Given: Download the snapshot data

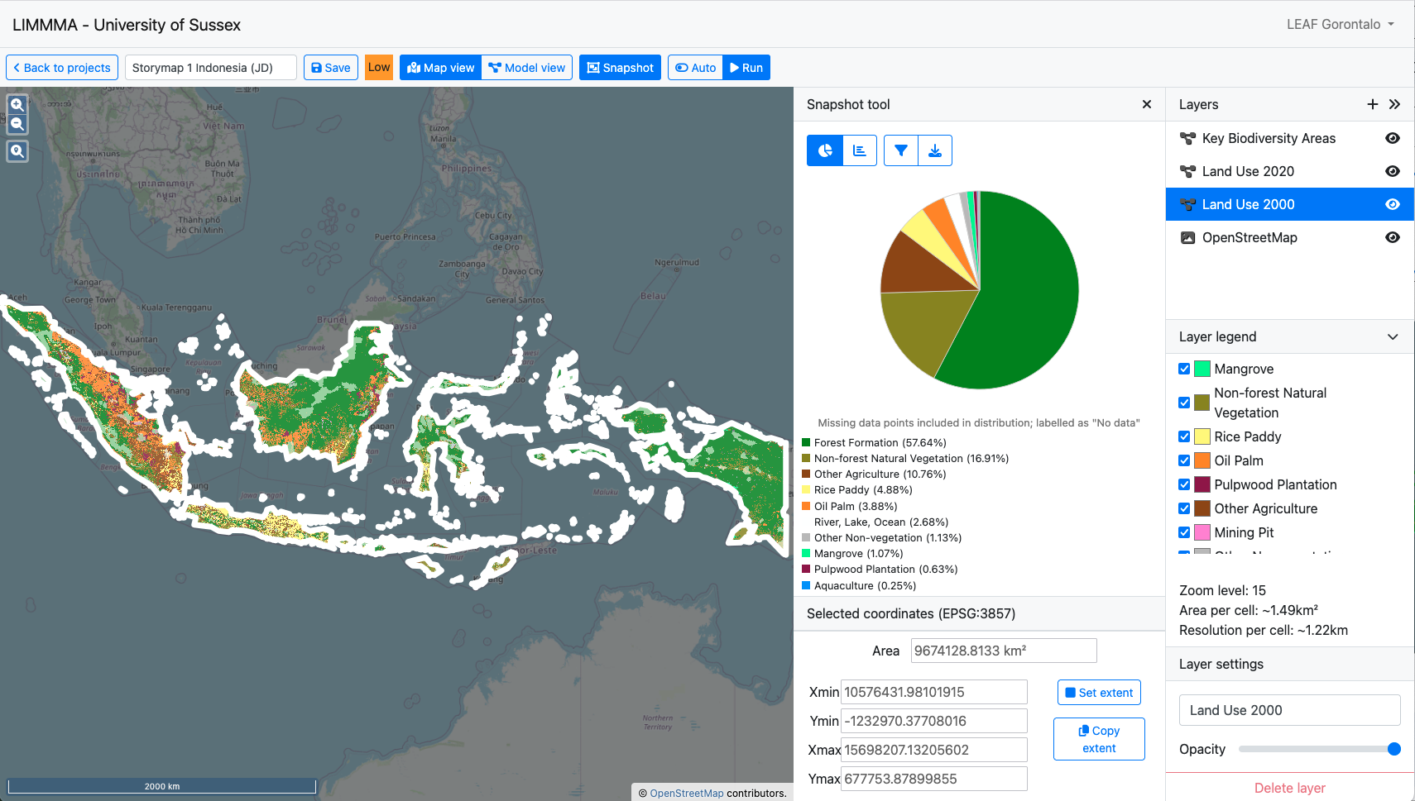Looking at the screenshot, I should [935, 150].
